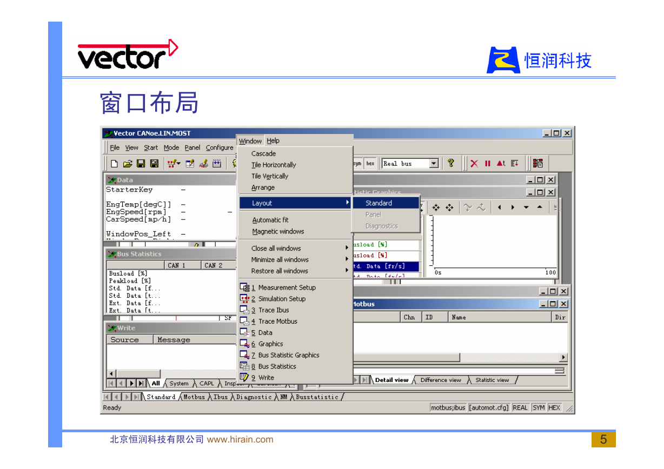Click the left arrow in the graphics toolbar
The image size is (664, 469).
500,207
